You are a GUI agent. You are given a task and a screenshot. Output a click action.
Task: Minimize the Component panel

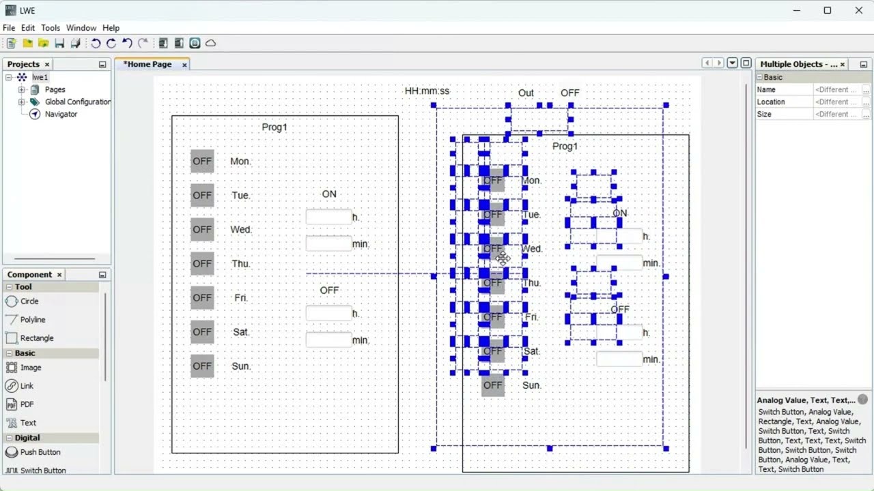pos(102,275)
